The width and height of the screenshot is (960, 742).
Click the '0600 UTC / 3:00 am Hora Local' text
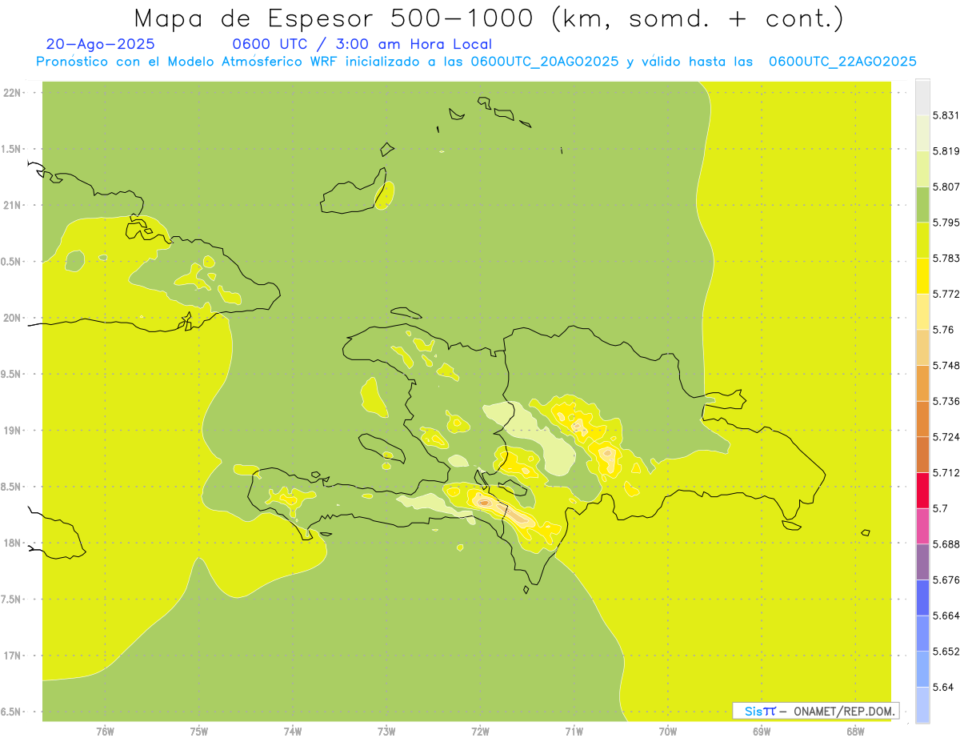[362, 45]
